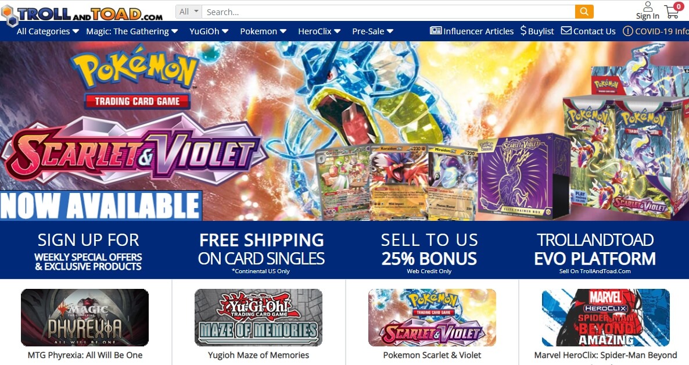Open the YuGiOh menu
689x365 pixels.
209,31
